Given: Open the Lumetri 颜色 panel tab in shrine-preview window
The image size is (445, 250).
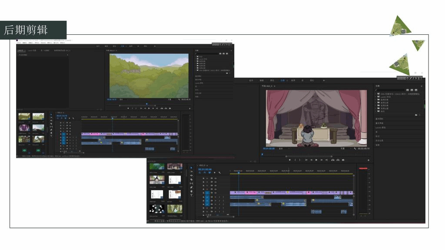Looking at the screenshot, I should [x=381, y=128].
